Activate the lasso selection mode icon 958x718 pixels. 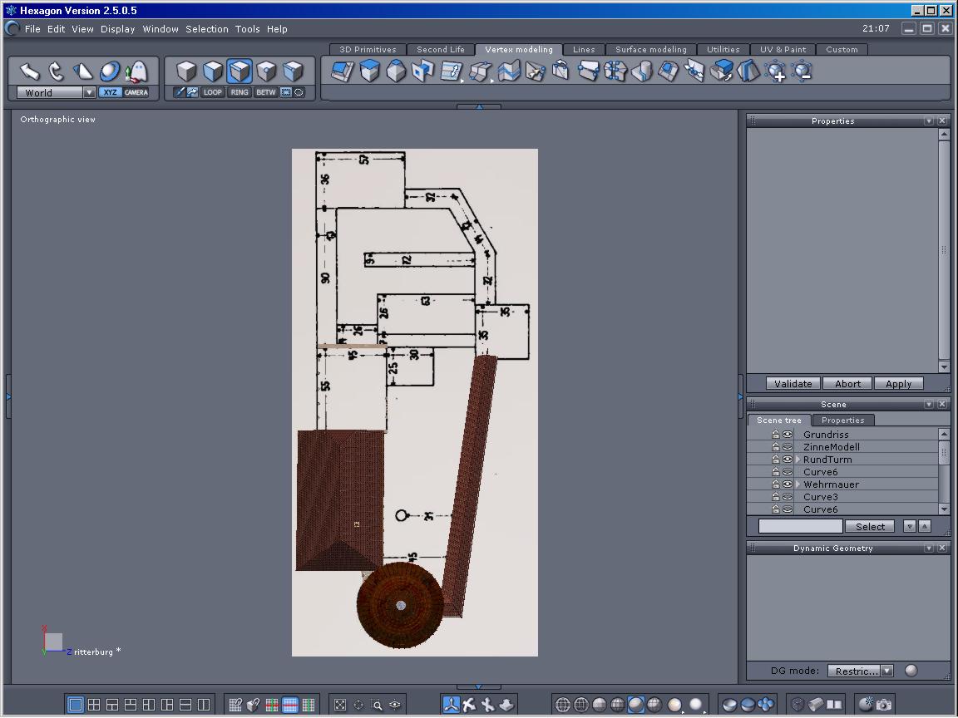(x=299, y=92)
